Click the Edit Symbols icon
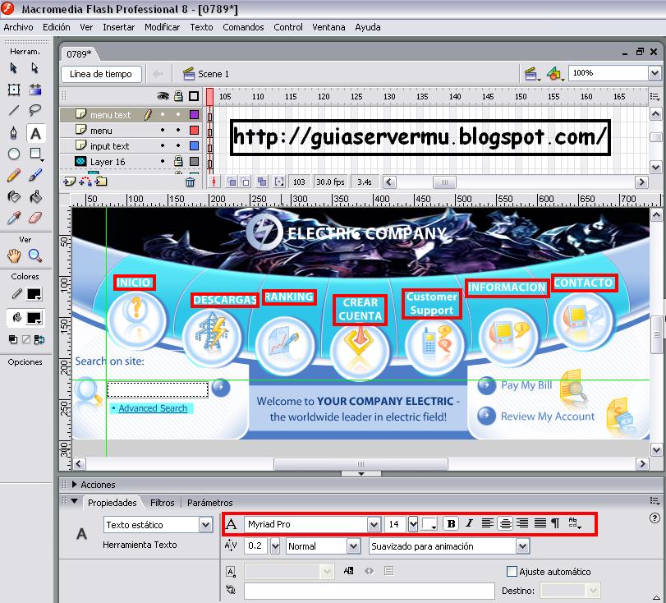The width and height of the screenshot is (666, 603). pyautogui.click(x=555, y=74)
